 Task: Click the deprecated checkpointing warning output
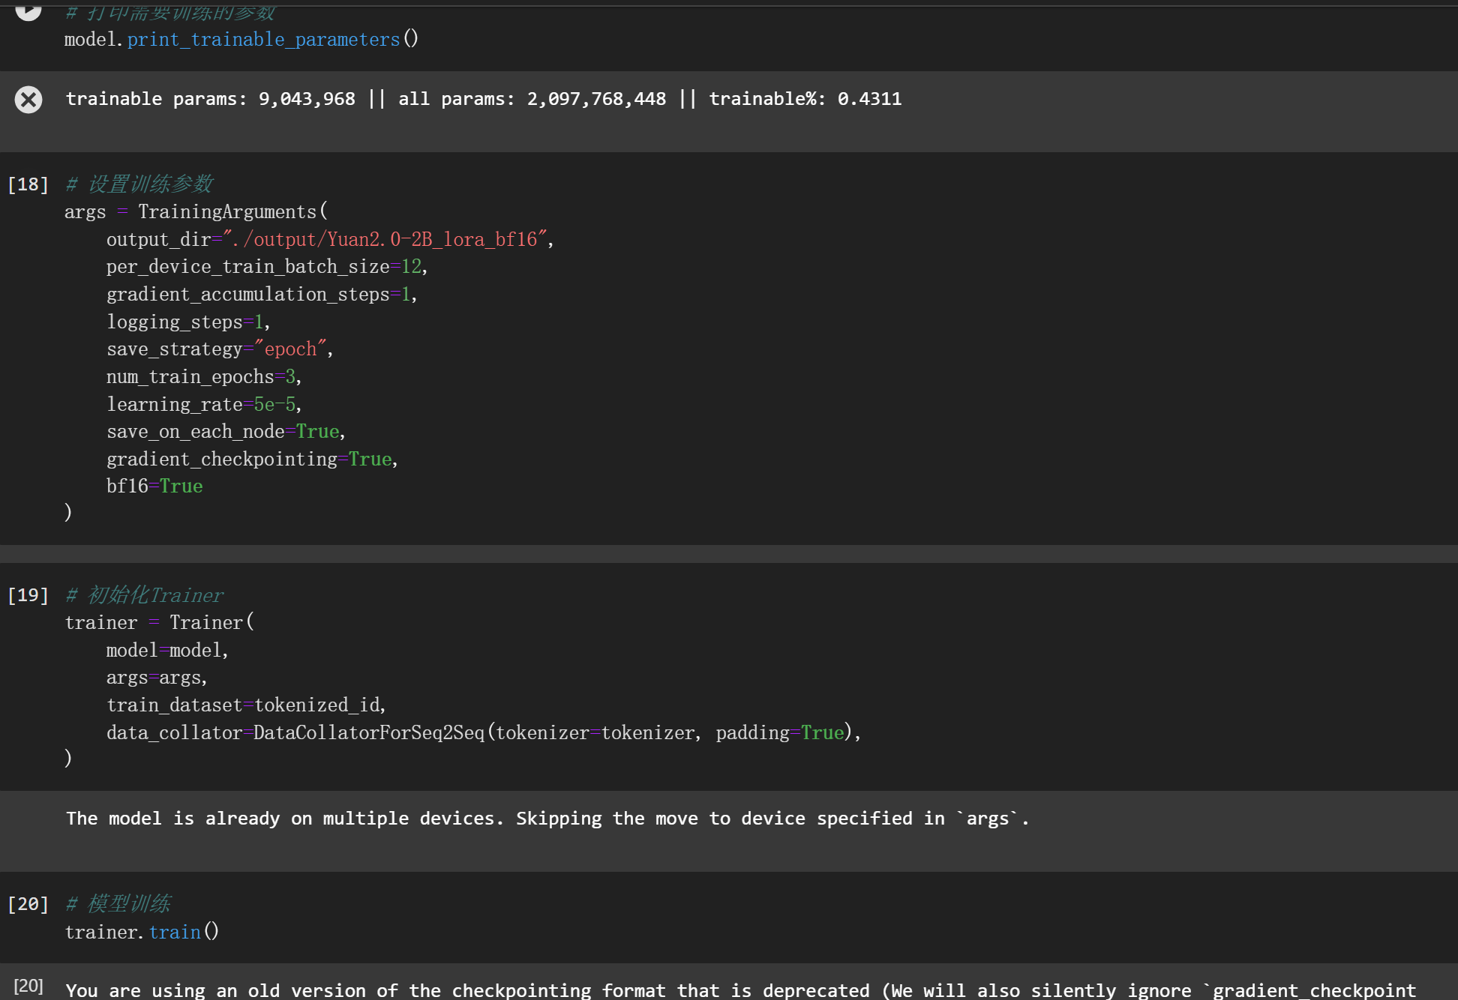tap(739, 990)
